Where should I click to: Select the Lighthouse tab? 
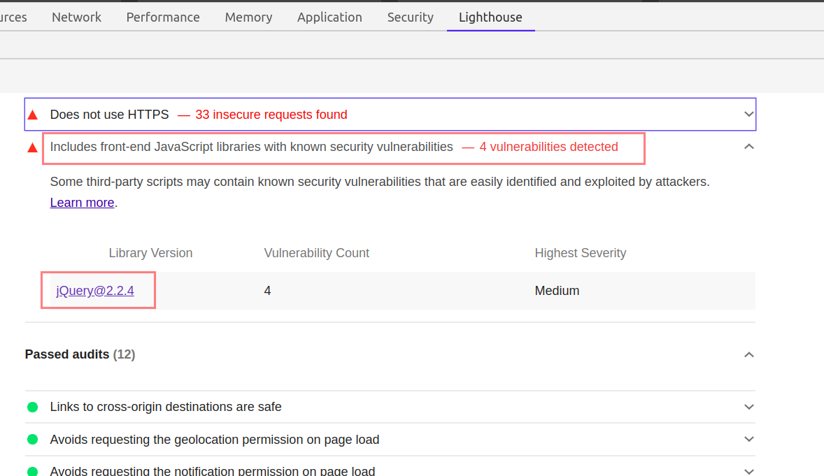(x=490, y=17)
